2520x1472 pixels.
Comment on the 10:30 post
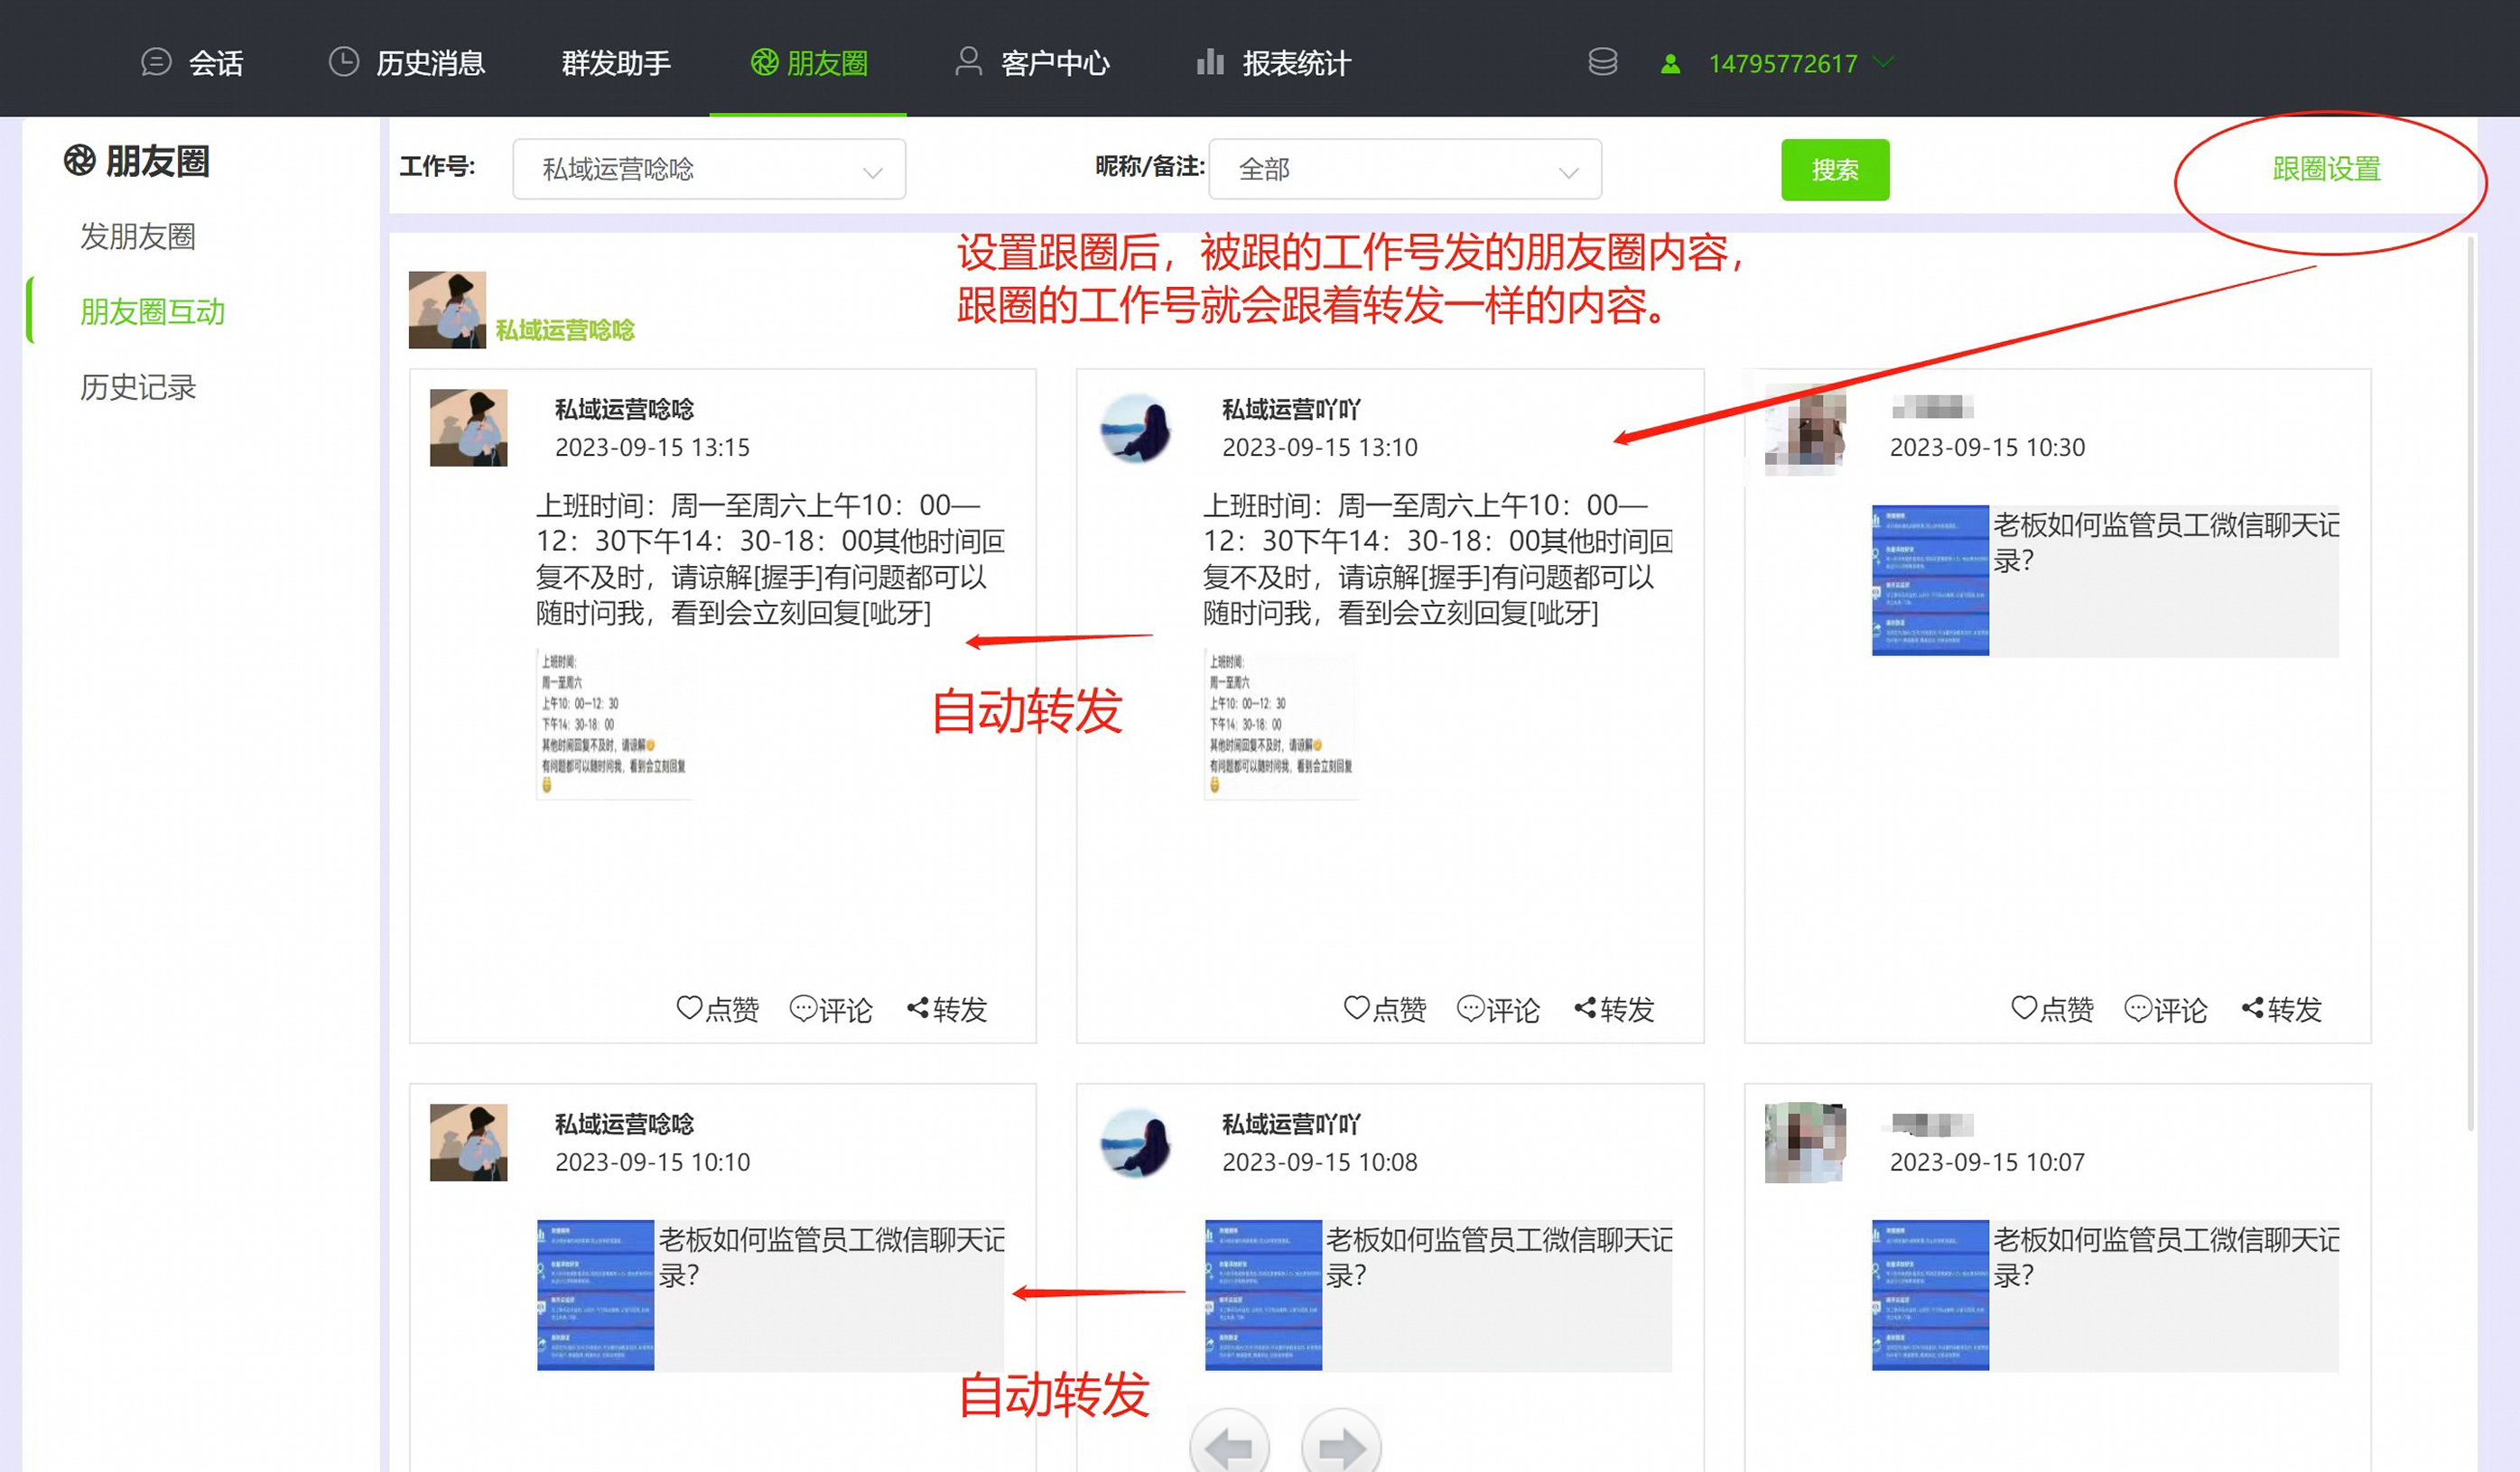click(x=2165, y=1008)
